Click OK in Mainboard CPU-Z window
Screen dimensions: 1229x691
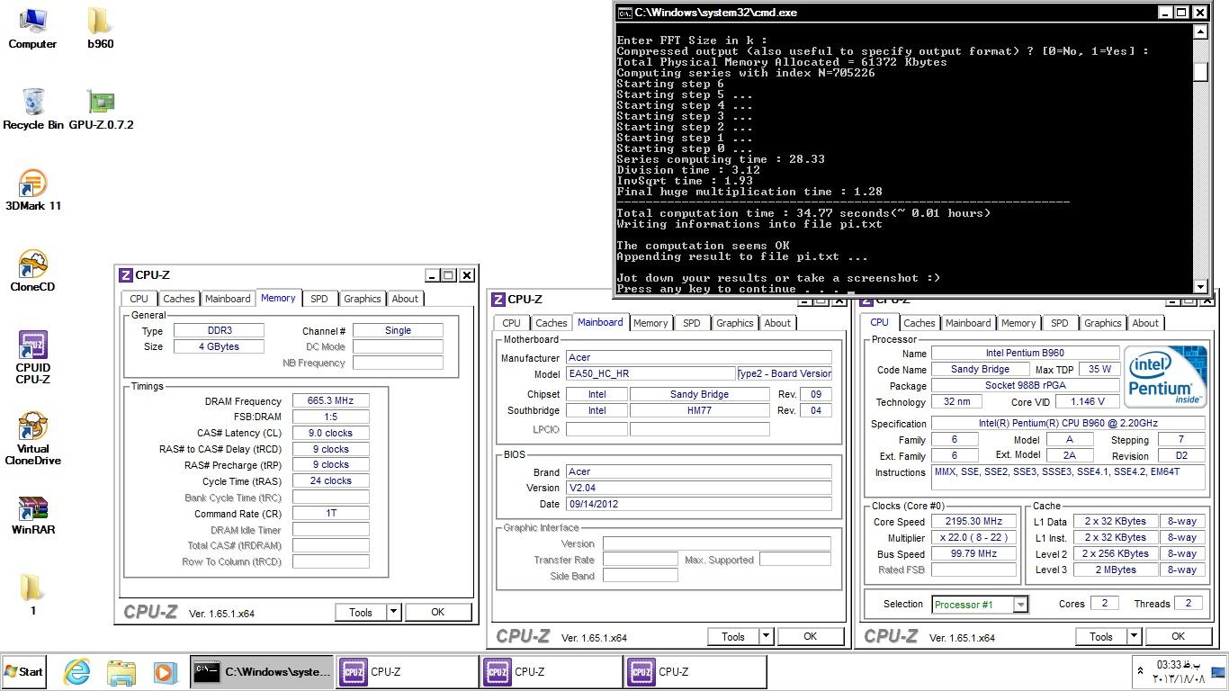[x=810, y=636]
